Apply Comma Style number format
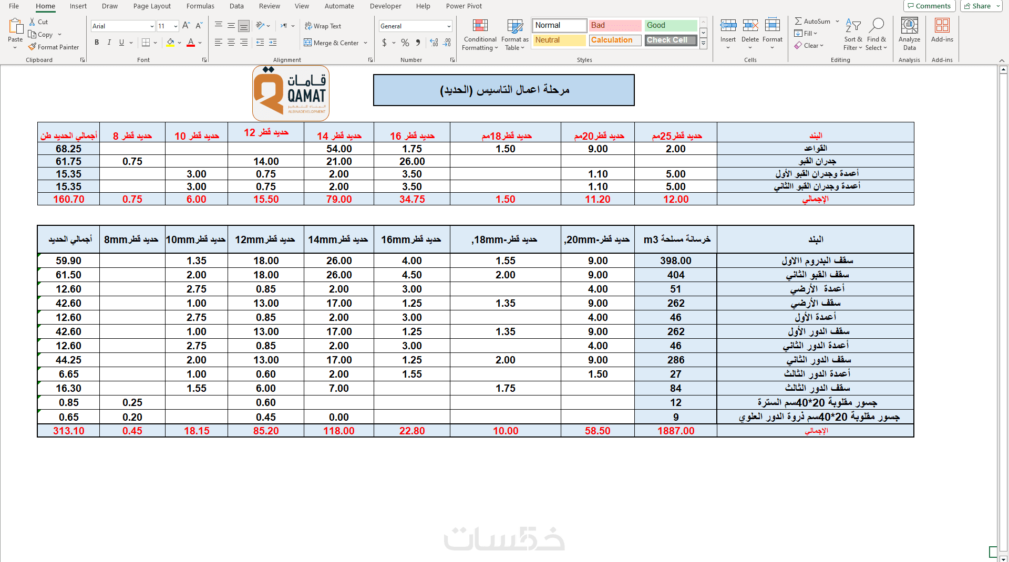The image size is (1009, 562). (x=418, y=43)
